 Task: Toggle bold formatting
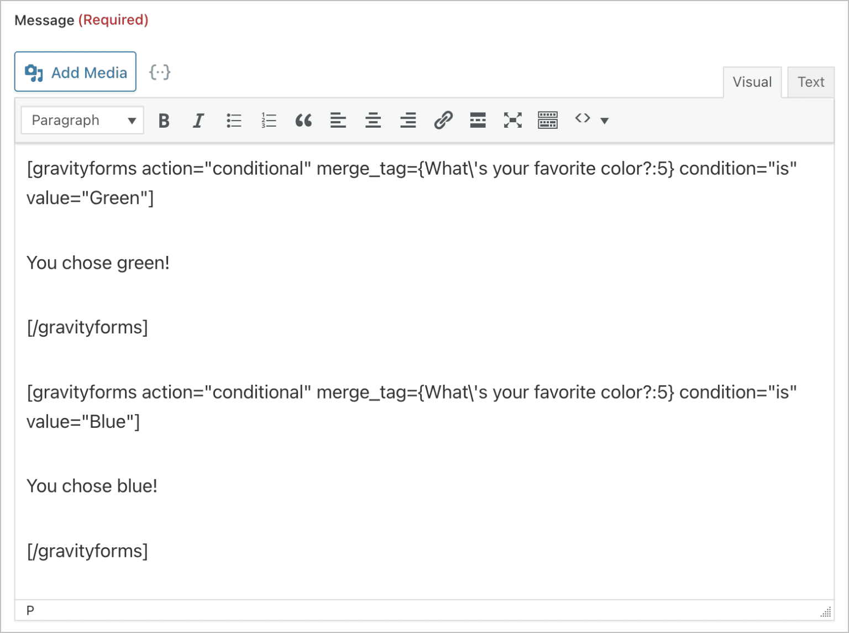point(164,120)
